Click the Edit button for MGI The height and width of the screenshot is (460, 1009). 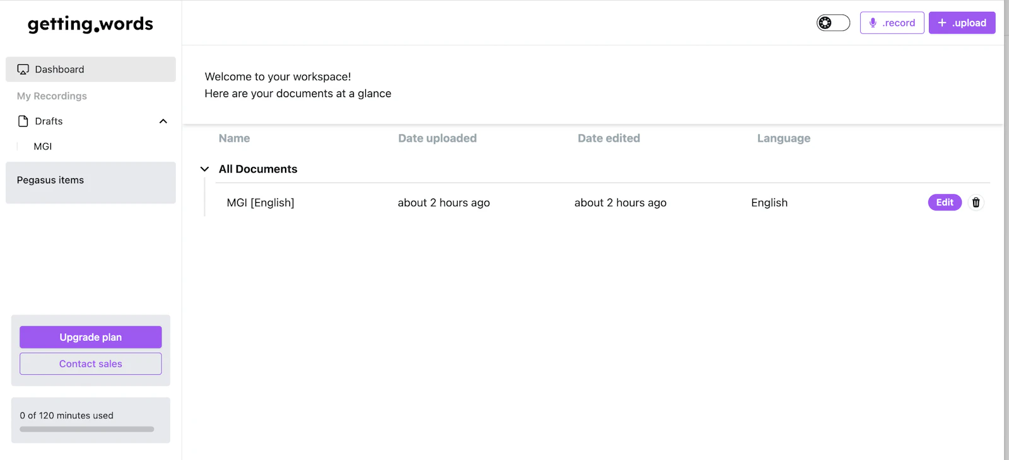tap(945, 202)
